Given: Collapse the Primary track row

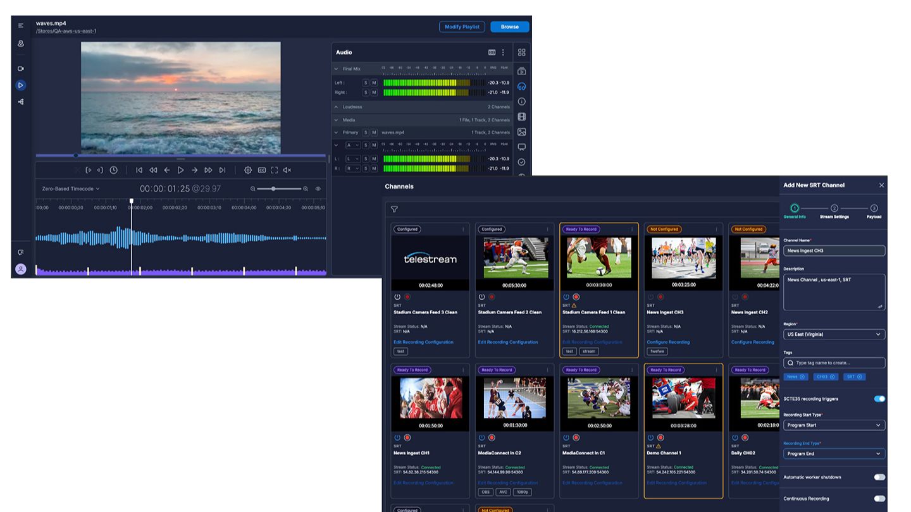Looking at the screenshot, I should [x=337, y=132].
